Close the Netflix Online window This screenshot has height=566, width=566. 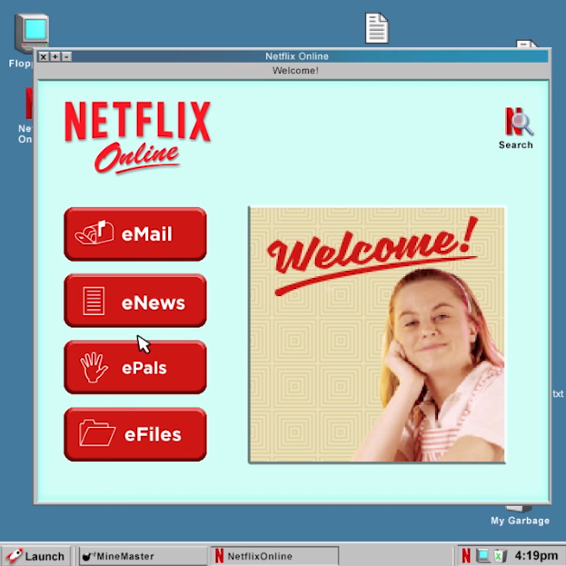44,56
